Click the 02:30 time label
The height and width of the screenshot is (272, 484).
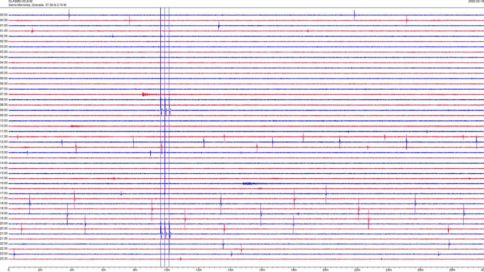(4, 41)
